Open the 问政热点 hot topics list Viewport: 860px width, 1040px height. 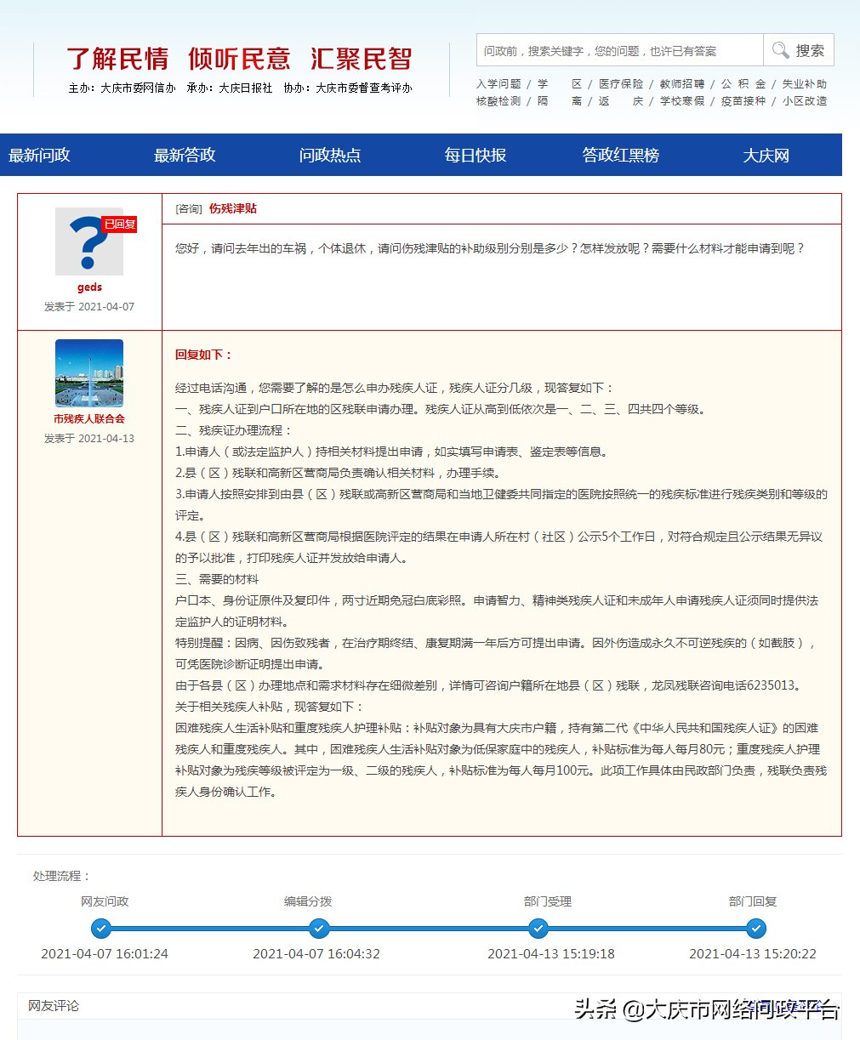(330, 155)
